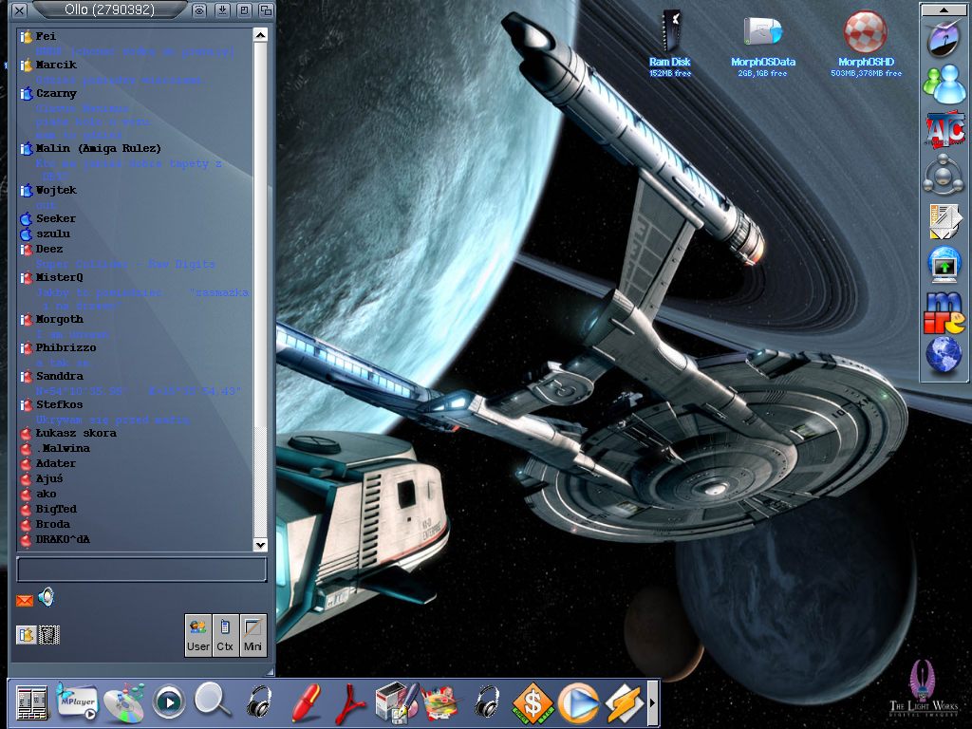Toggle the speaker sound icon in Ollo window
The width and height of the screenshot is (972, 729).
click(x=47, y=597)
